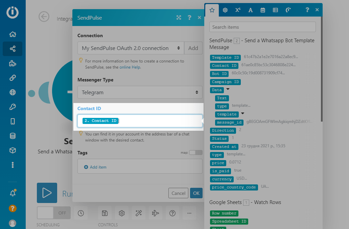
Task: Switch to date and time functions tab
Action: 263,10
